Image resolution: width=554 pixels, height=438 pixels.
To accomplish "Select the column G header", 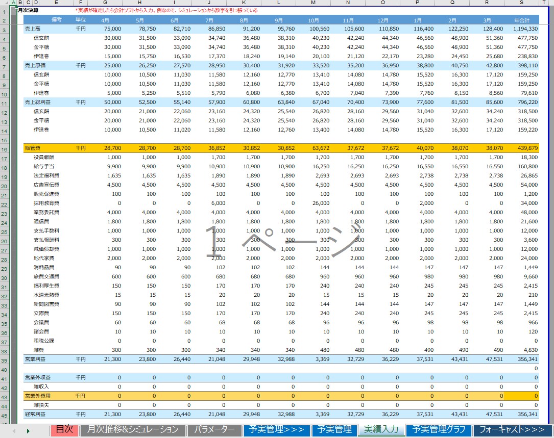I will pyautogui.click(x=105, y=3).
